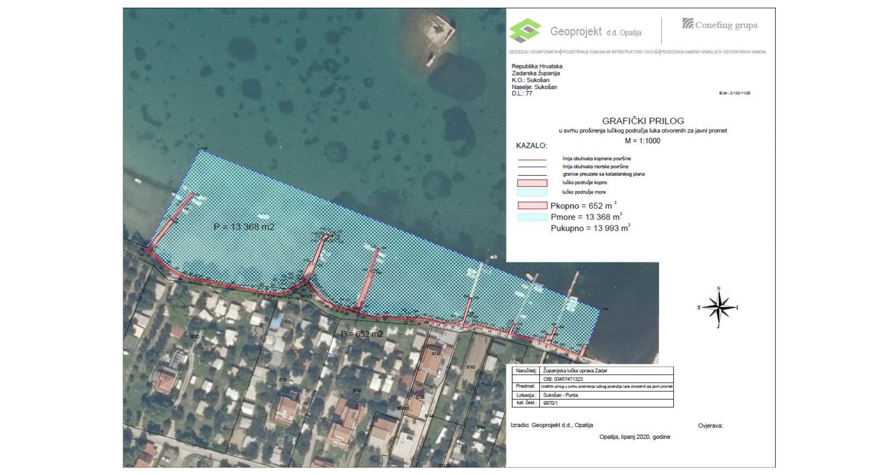Click the blue line legend sample for morske površine
895x475 pixels.
coord(532,167)
